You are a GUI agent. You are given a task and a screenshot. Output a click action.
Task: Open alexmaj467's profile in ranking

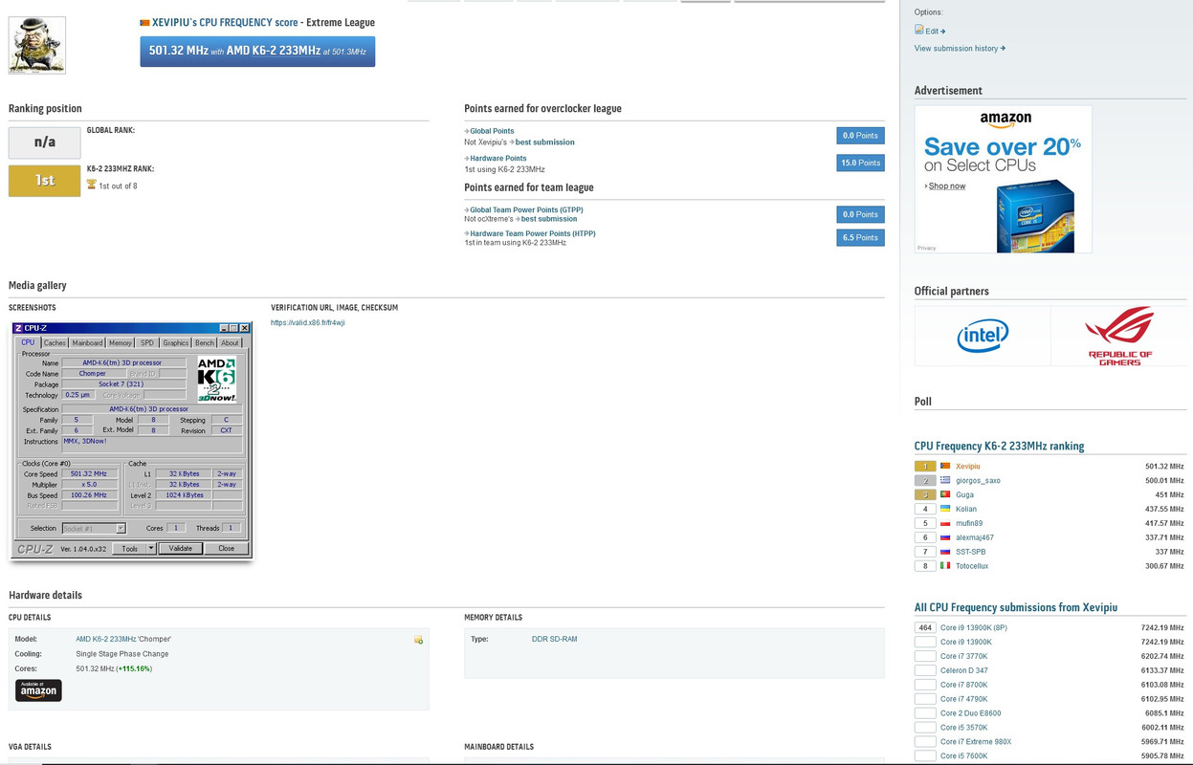[976, 537]
